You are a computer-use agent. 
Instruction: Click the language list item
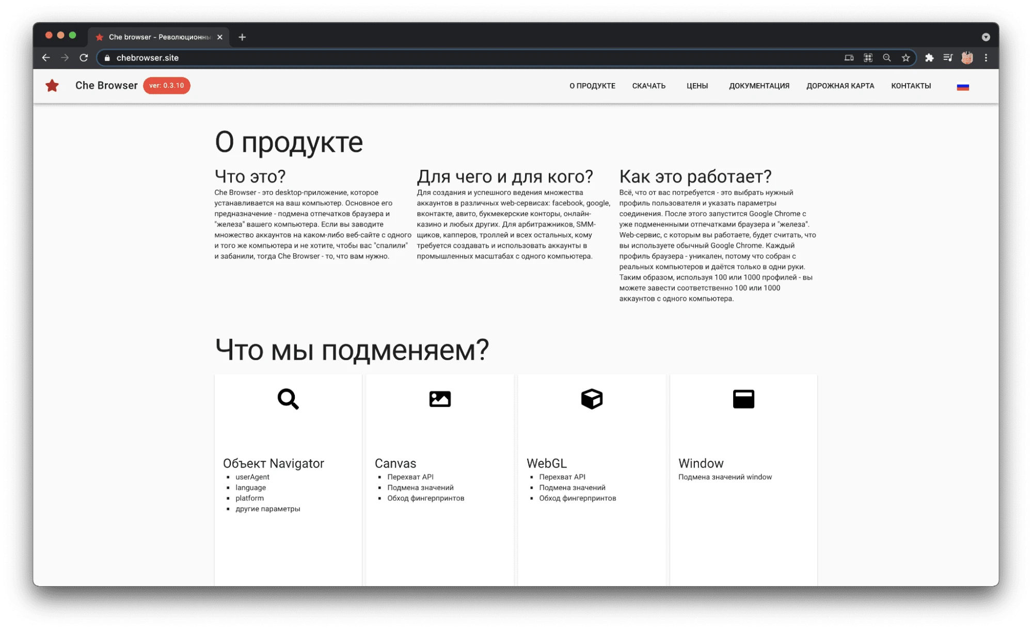click(x=251, y=488)
